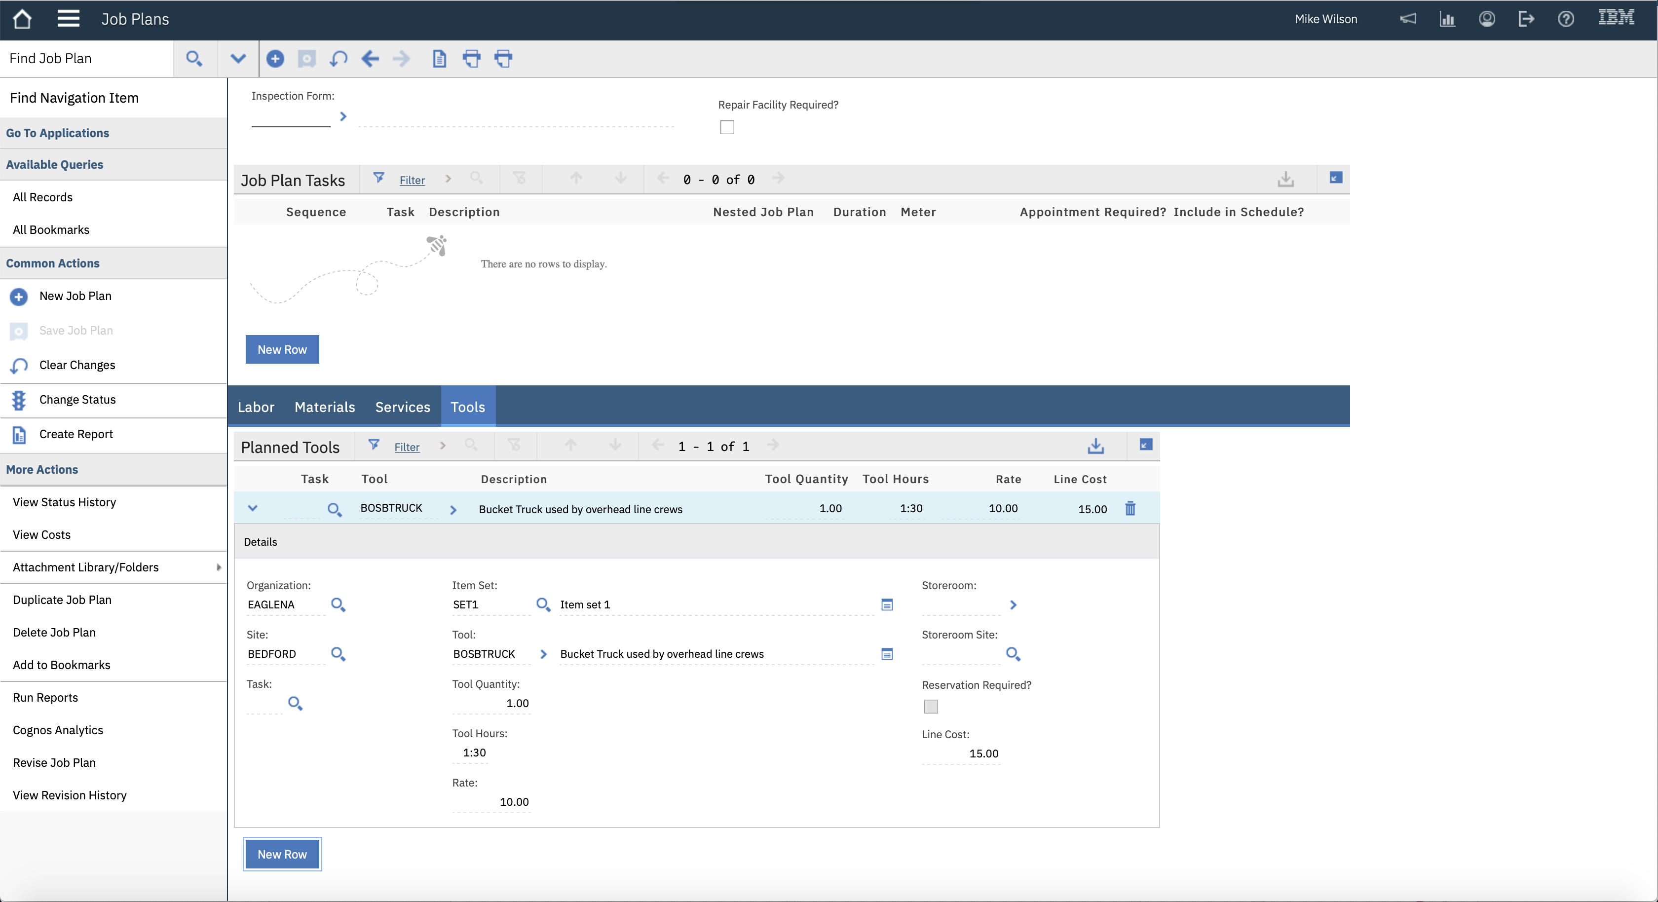
Task: Open the chart reporting icon in top bar
Action: [1447, 19]
